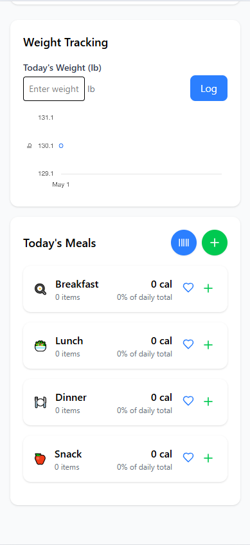Expand the Lunch meal card
This screenshot has width=250, height=545.
125,346
